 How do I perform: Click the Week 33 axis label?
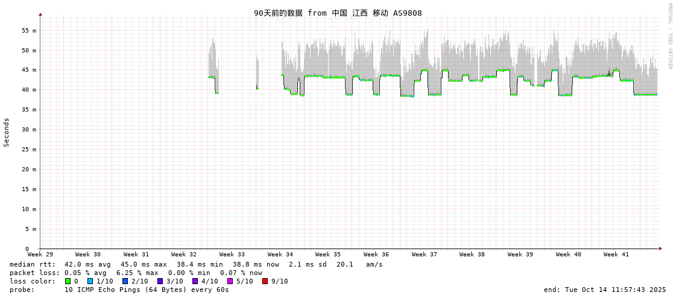[x=232, y=255]
